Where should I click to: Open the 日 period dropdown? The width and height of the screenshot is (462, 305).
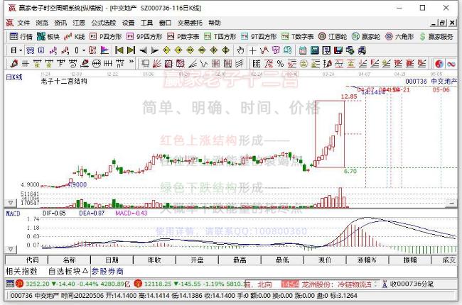click(16, 50)
